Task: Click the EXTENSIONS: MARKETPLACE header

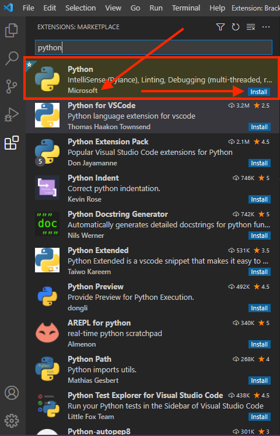Action: point(78,27)
